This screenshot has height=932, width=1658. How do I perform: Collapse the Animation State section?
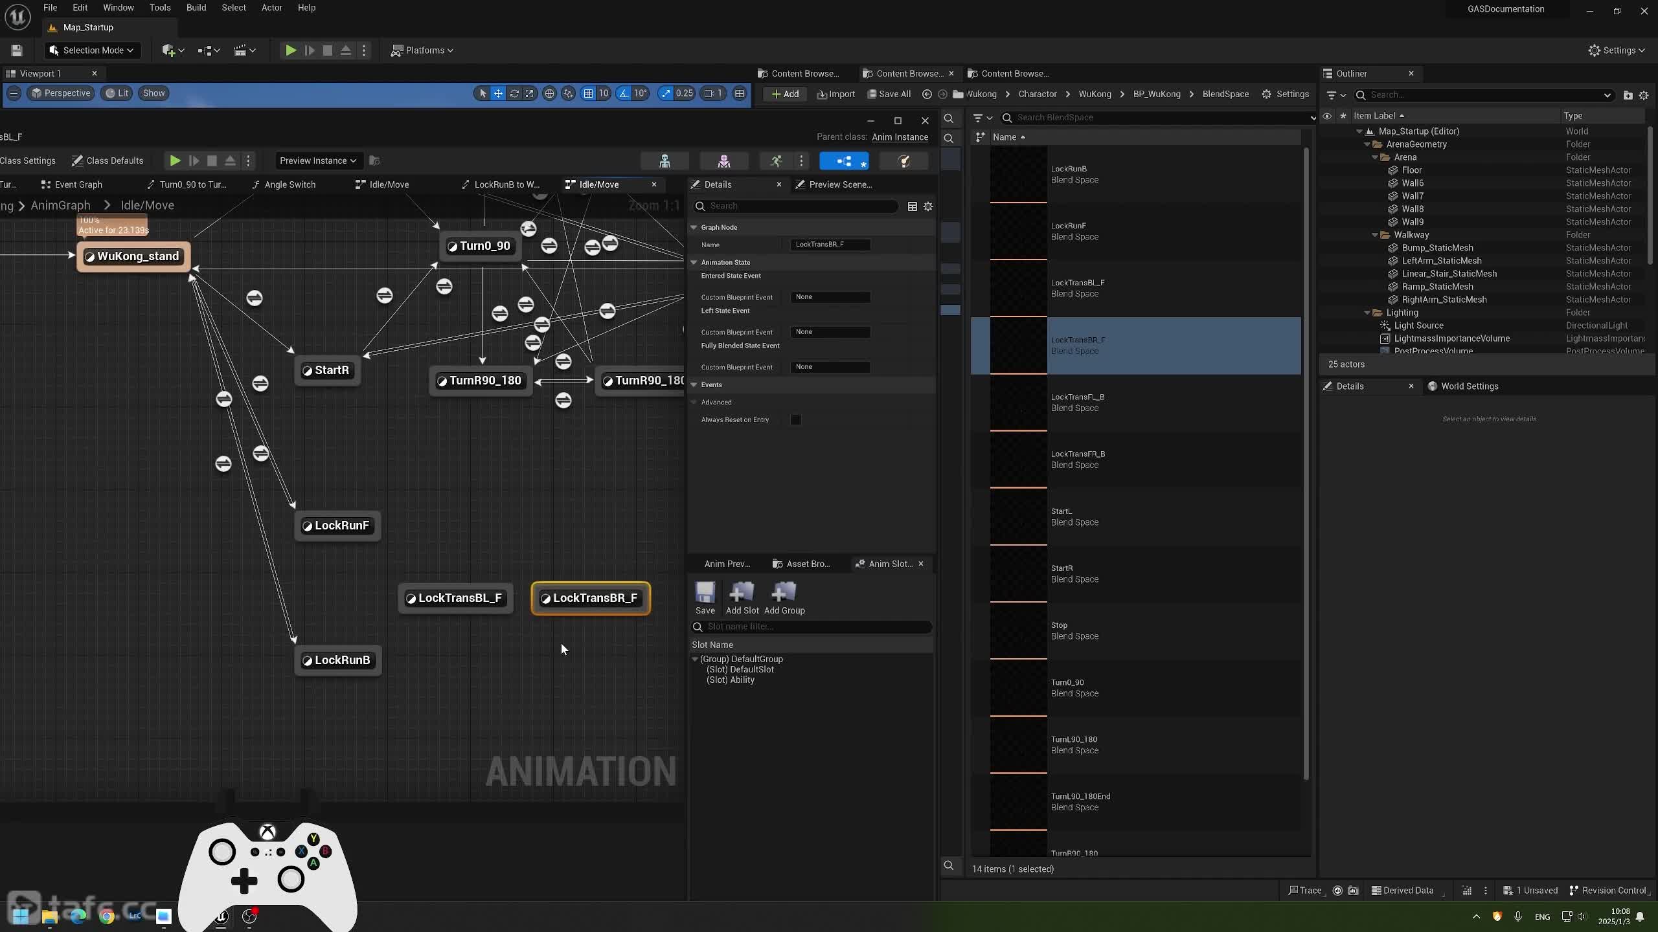pyautogui.click(x=694, y=263)
